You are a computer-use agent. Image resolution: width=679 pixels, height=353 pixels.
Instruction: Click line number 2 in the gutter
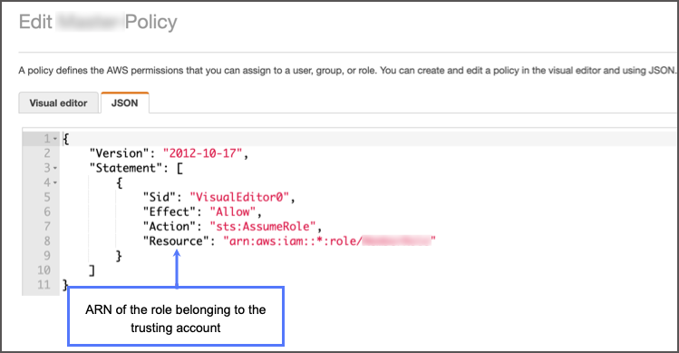click(47, 153)
